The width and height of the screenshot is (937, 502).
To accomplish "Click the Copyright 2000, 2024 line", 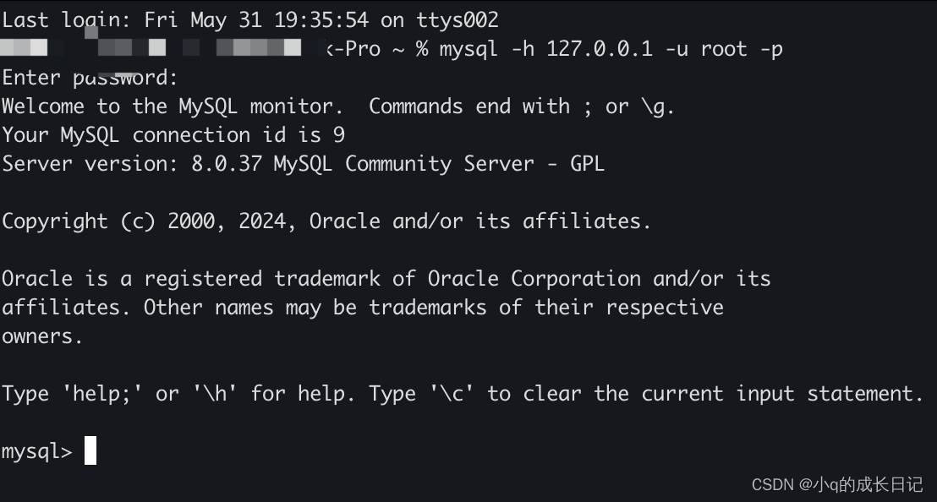I will coord(326,221).
